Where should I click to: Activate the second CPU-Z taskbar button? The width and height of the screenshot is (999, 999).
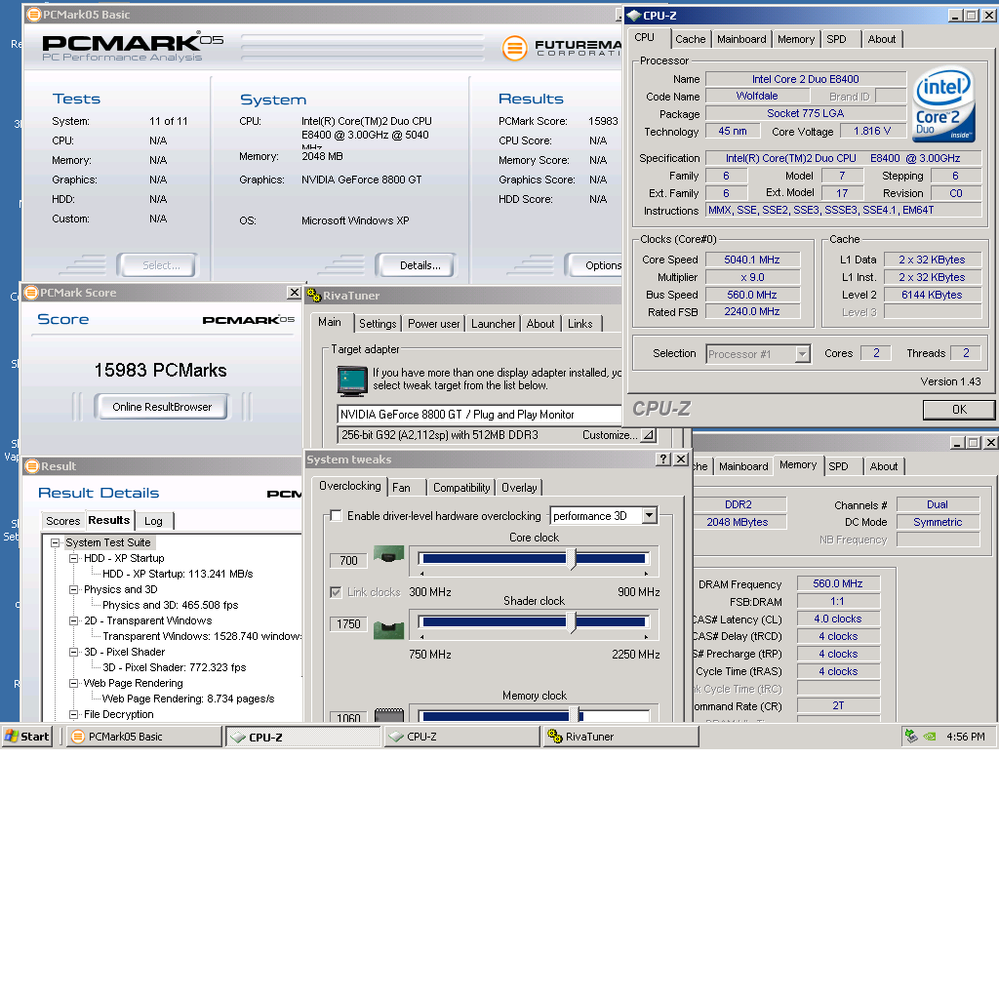(461, 737)
